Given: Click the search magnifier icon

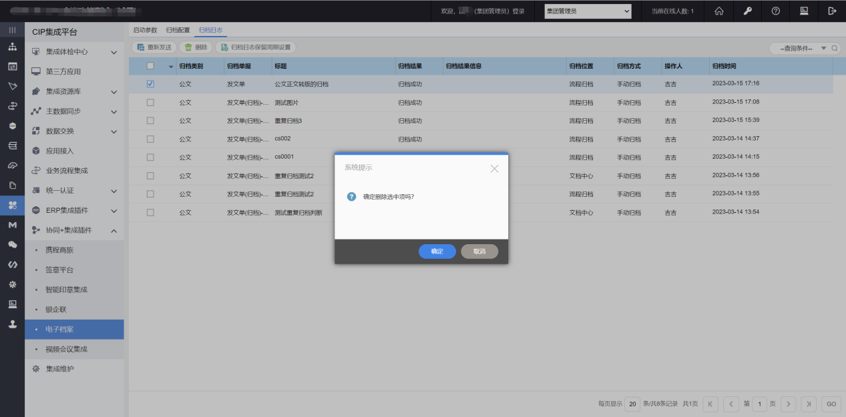Looking at the screenshot, I should point(835,48).
